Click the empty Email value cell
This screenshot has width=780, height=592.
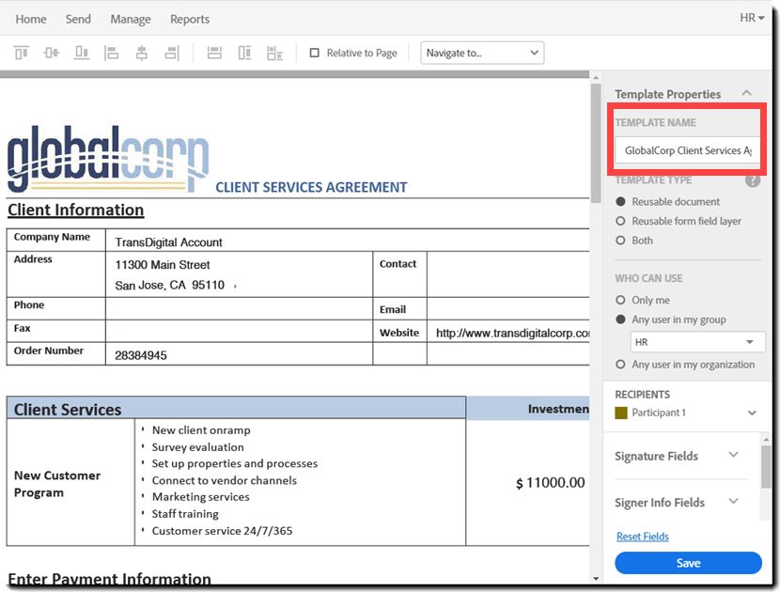(508, 308)
